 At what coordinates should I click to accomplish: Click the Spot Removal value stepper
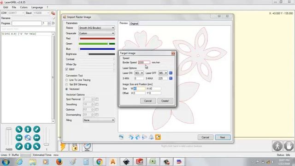(93, 99)
